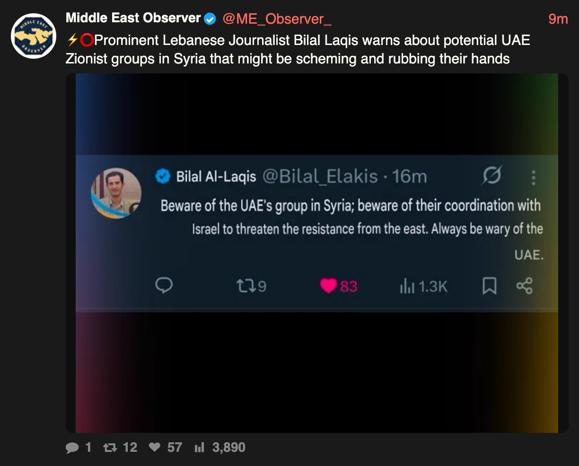This screenshot has height=466, width=579.
Task: Click embedded retweet icon showing 9
Action: [246, 286]
